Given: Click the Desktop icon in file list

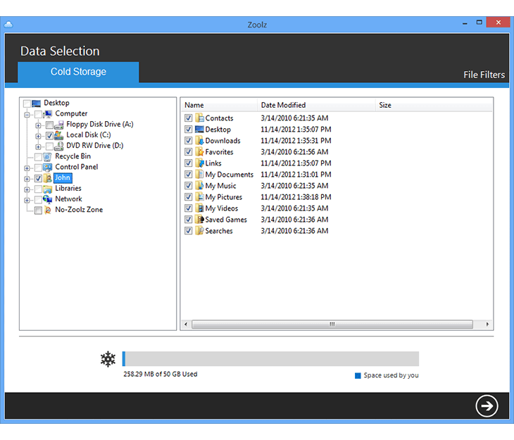Looking at the screenshot, I should coord(200,129).
